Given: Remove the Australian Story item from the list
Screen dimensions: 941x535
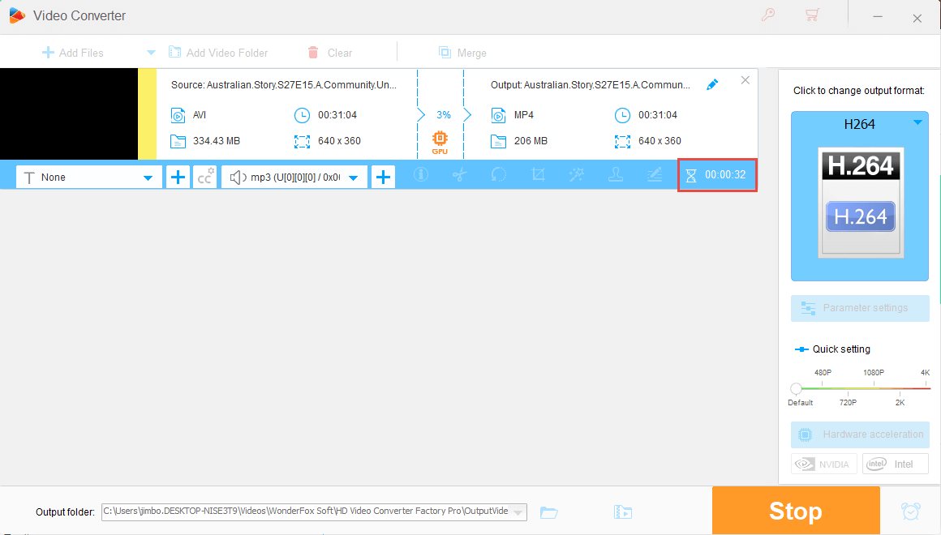Looking at the screenshot, I should point(745,80).
